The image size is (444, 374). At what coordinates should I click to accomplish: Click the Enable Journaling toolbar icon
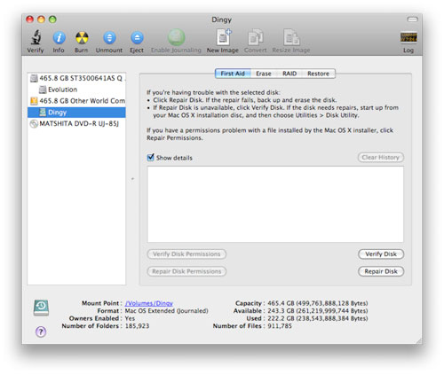176,37
